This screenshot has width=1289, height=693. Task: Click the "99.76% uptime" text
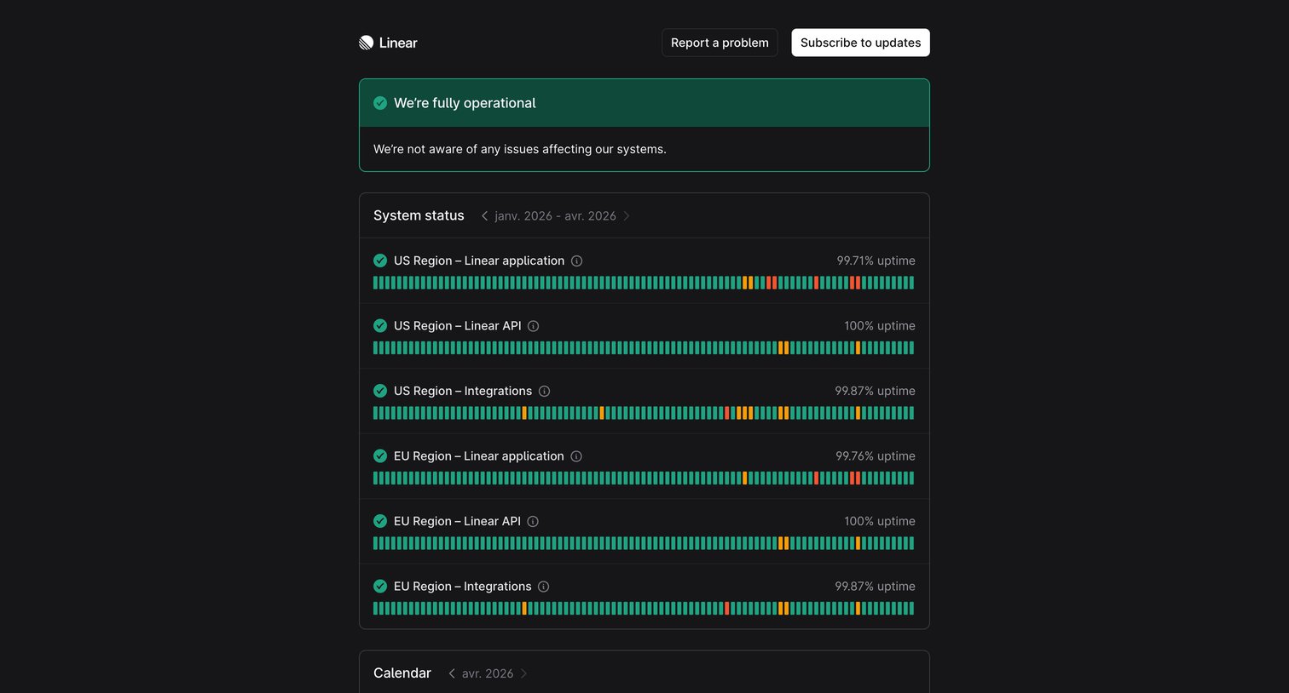click(876, 456)
